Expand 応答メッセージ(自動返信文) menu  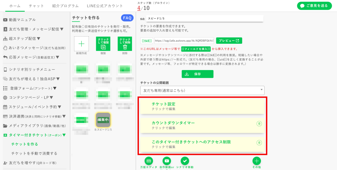coord(57,57)
